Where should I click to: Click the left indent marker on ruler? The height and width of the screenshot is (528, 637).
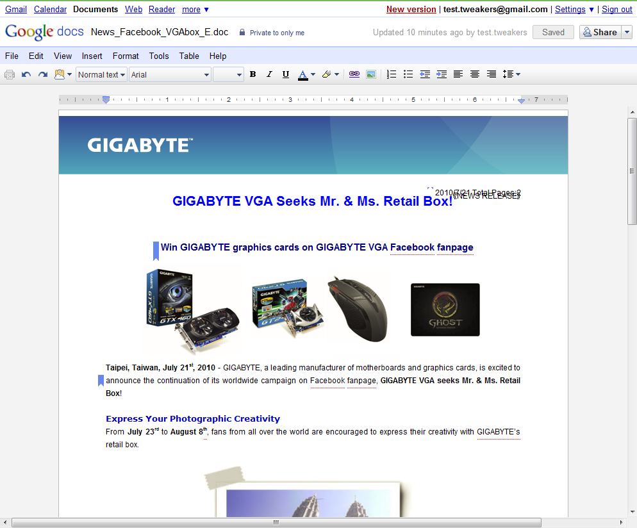[106, 99]
